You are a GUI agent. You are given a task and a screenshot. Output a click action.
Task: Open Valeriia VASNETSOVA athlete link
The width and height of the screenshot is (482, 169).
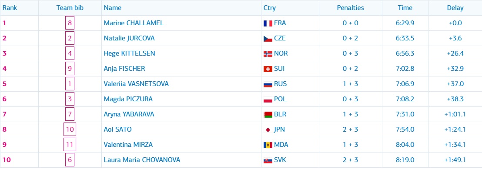(x=136, y=84)
